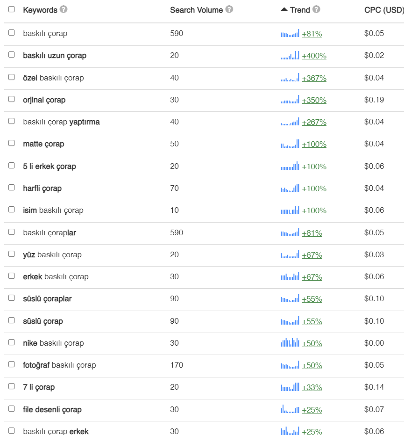
Task: Click the help icon beside Trend header
Action: (x=317, y=9)
